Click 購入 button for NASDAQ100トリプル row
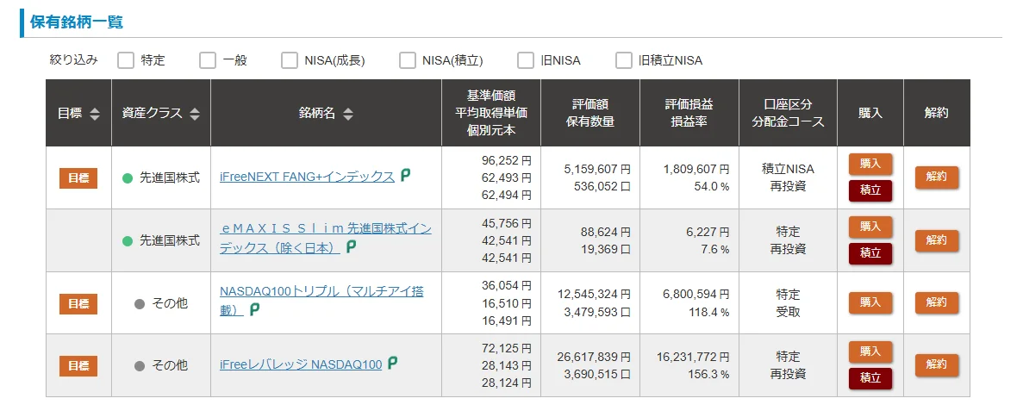 pos(870,302)
